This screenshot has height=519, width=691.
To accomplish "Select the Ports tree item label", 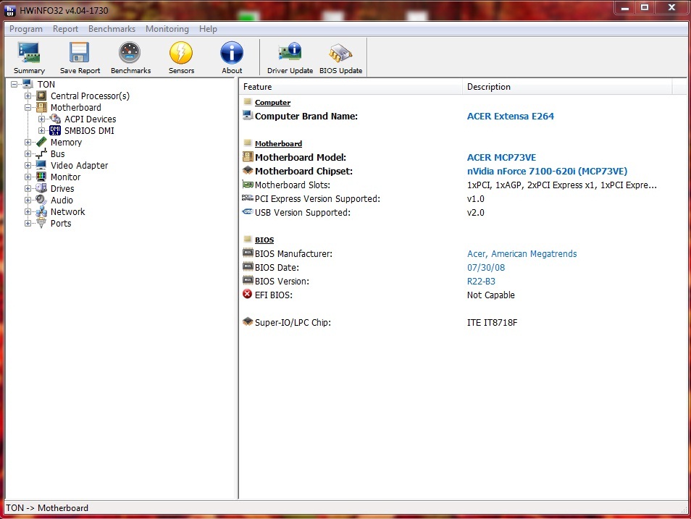I will 61,224.
